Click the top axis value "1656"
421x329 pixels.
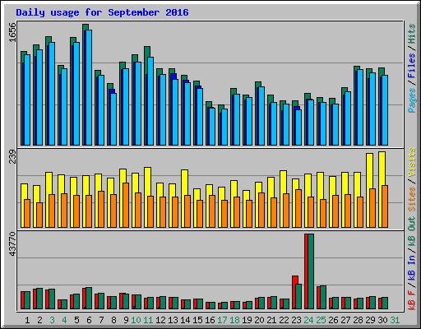click(x=12, y=32)
